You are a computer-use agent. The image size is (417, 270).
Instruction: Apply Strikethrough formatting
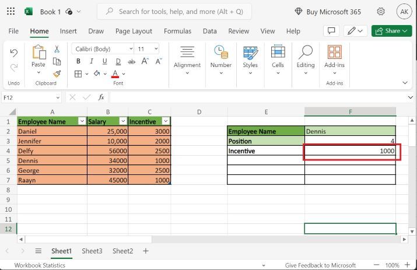(131, 62)
